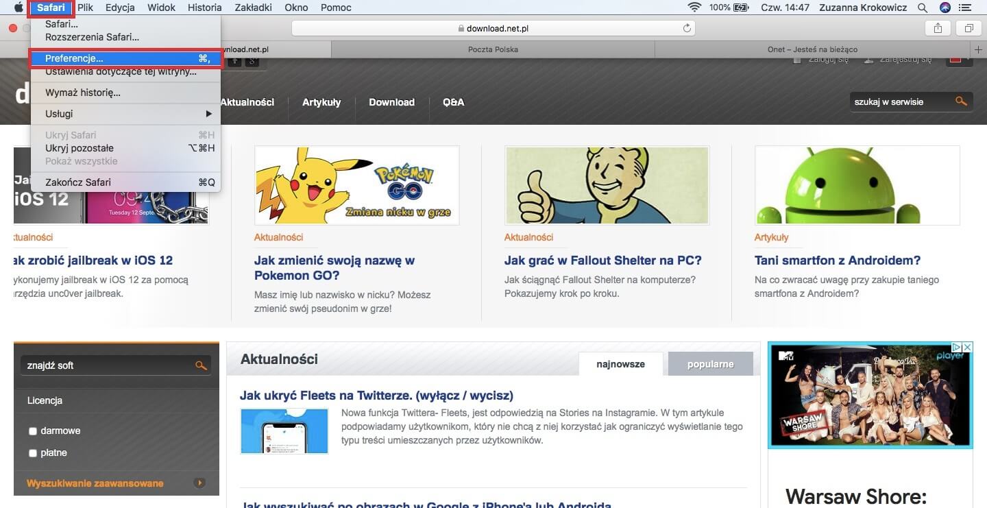Screen dimensions: 987x508
Task: Open the Zakładki menu
Action: (252, 8)
